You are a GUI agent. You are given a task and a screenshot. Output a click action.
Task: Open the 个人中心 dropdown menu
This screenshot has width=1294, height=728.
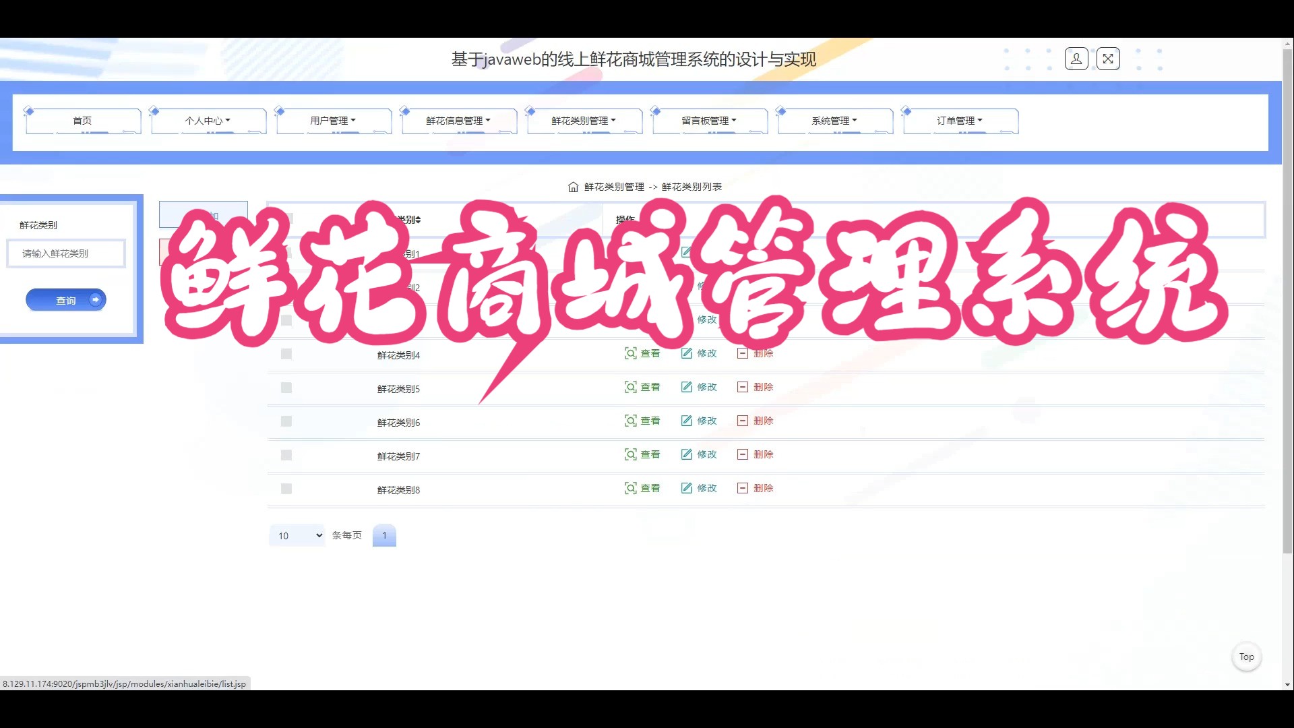click(x=208, y=121)
